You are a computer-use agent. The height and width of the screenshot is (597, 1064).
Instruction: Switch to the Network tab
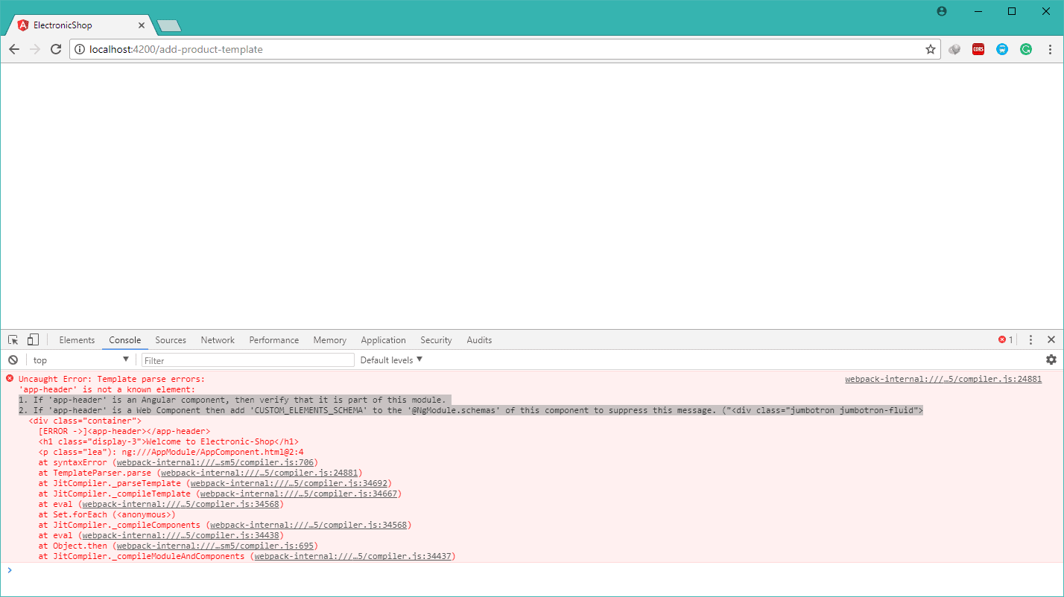pyautogui.click(x=218, y=340)
